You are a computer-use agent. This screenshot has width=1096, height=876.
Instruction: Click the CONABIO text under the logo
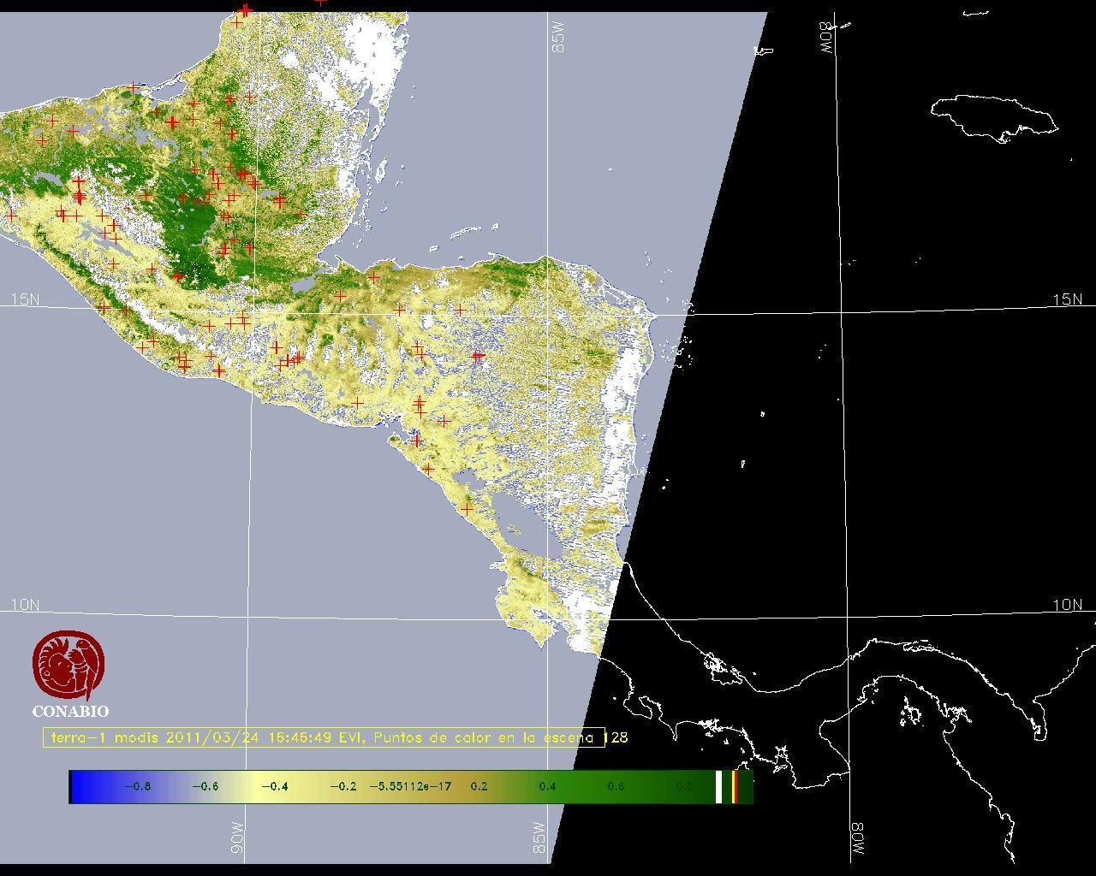(x=70, y=712)
